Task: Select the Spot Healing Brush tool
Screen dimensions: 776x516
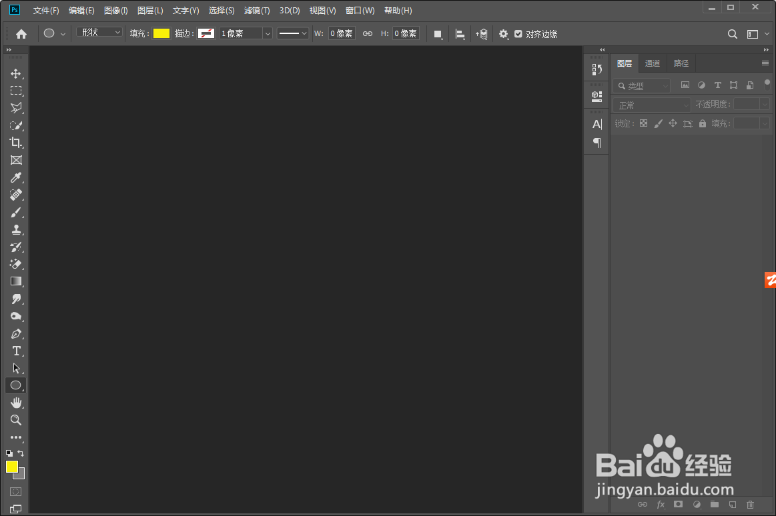Action: [x=16, y=195]
